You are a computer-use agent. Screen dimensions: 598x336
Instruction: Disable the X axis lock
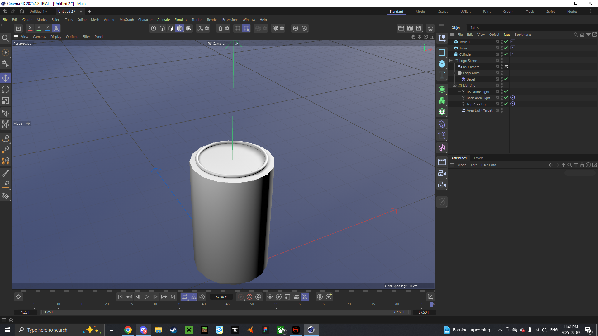tap(30, 28)
